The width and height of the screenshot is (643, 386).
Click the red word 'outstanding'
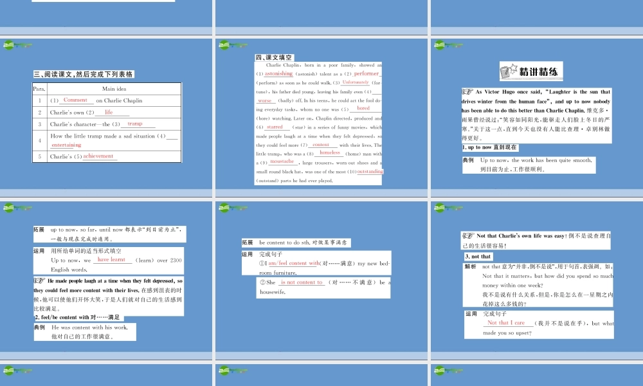(x=370, y=172)
